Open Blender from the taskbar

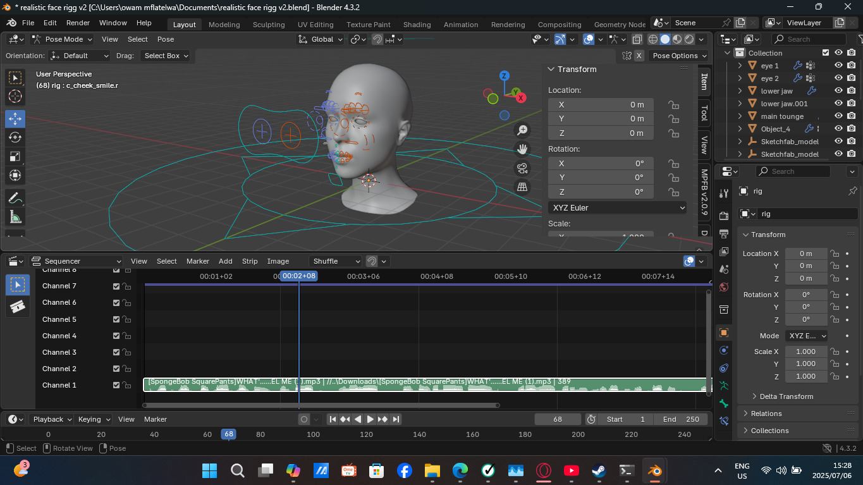click(x=654, y=470)
